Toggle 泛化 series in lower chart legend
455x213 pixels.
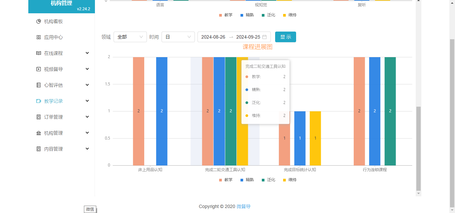tap(268, 180)
